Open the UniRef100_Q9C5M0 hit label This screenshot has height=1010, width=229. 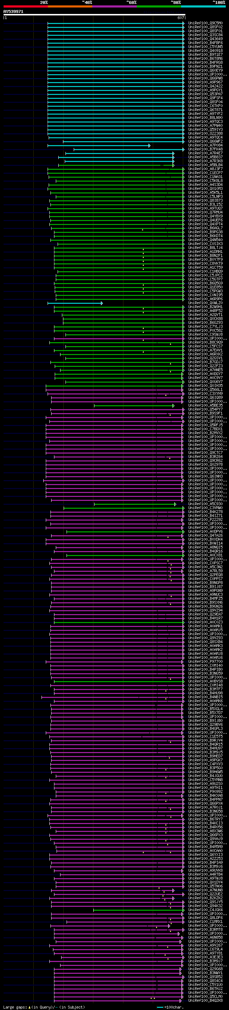205,23
